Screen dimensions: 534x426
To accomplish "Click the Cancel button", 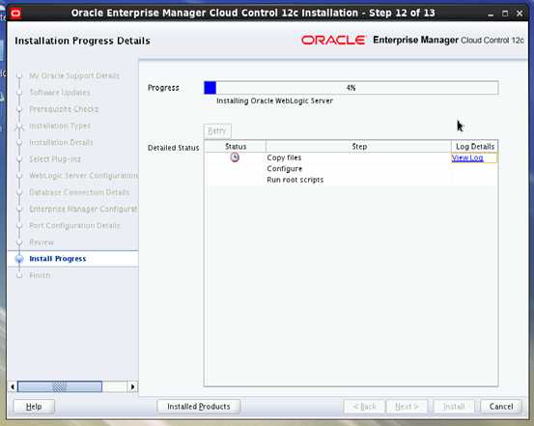I will coord(501,407).
